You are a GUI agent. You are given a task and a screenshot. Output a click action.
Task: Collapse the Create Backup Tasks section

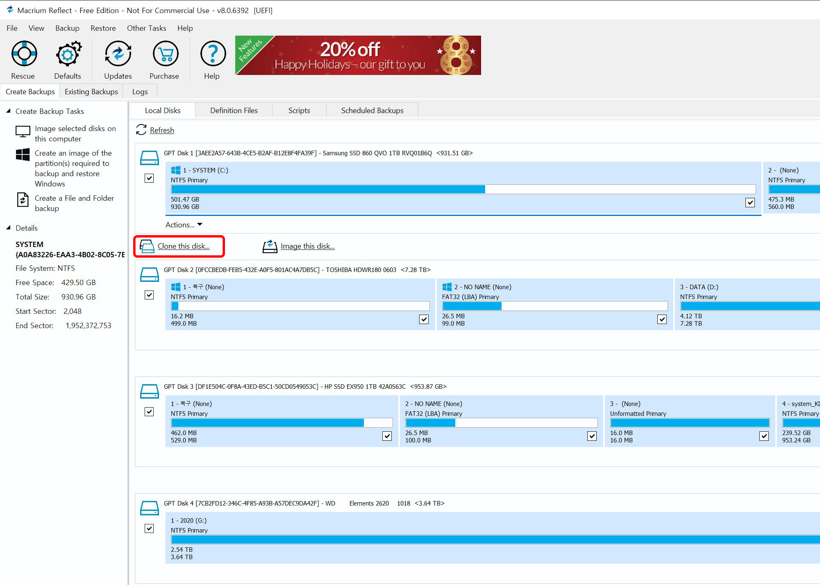(8, 111)
